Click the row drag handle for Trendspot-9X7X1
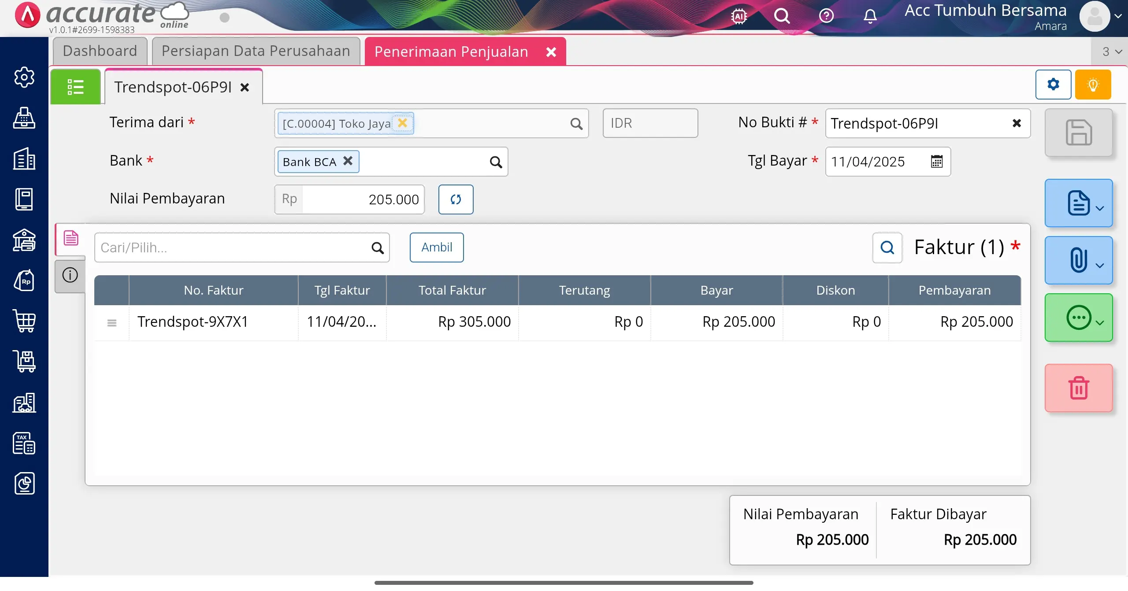This screenshot has width=1128, height=591. click(112, 323)
